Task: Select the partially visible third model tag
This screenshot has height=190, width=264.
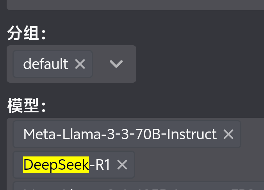Action: point(138,186)
